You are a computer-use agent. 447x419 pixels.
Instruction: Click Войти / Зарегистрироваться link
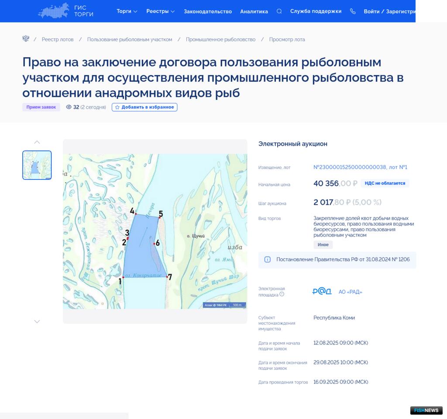[x=389, y=11]
